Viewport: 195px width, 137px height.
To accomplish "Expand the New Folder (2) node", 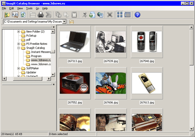I will click(18, 32).
